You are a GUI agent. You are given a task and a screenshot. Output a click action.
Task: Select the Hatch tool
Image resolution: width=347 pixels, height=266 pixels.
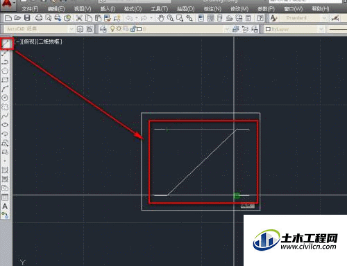[5, 170]
